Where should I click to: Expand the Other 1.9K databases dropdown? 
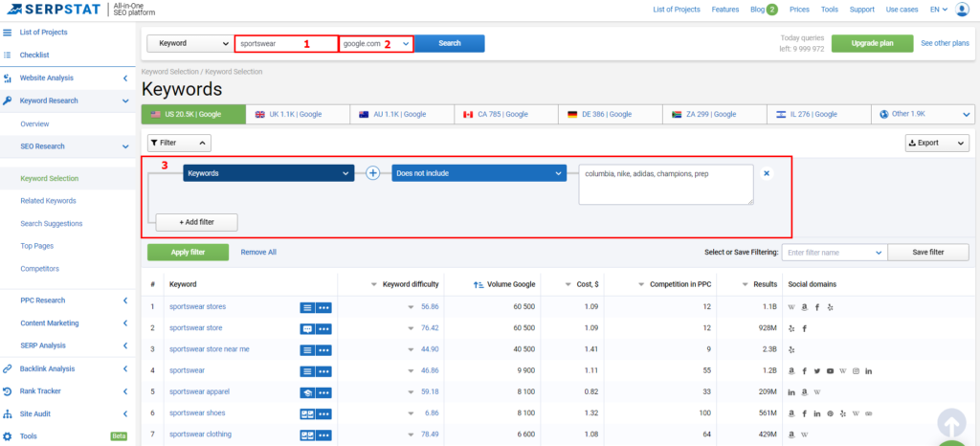924,114
